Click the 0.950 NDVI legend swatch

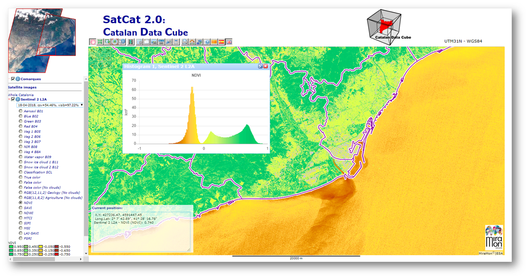(11, 247)
